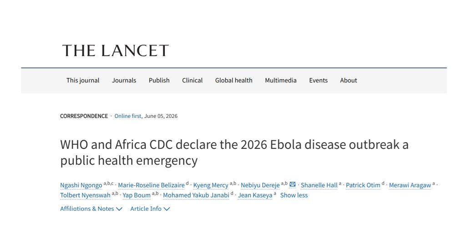Viewport: 466px width, 240px height.
Task: Open author Ngashi Ngongo's profile
Action: 81,185
